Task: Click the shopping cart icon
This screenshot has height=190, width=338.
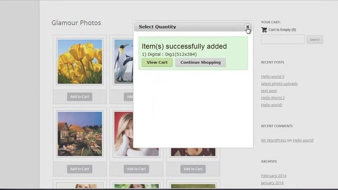Action: coord(264,30)
